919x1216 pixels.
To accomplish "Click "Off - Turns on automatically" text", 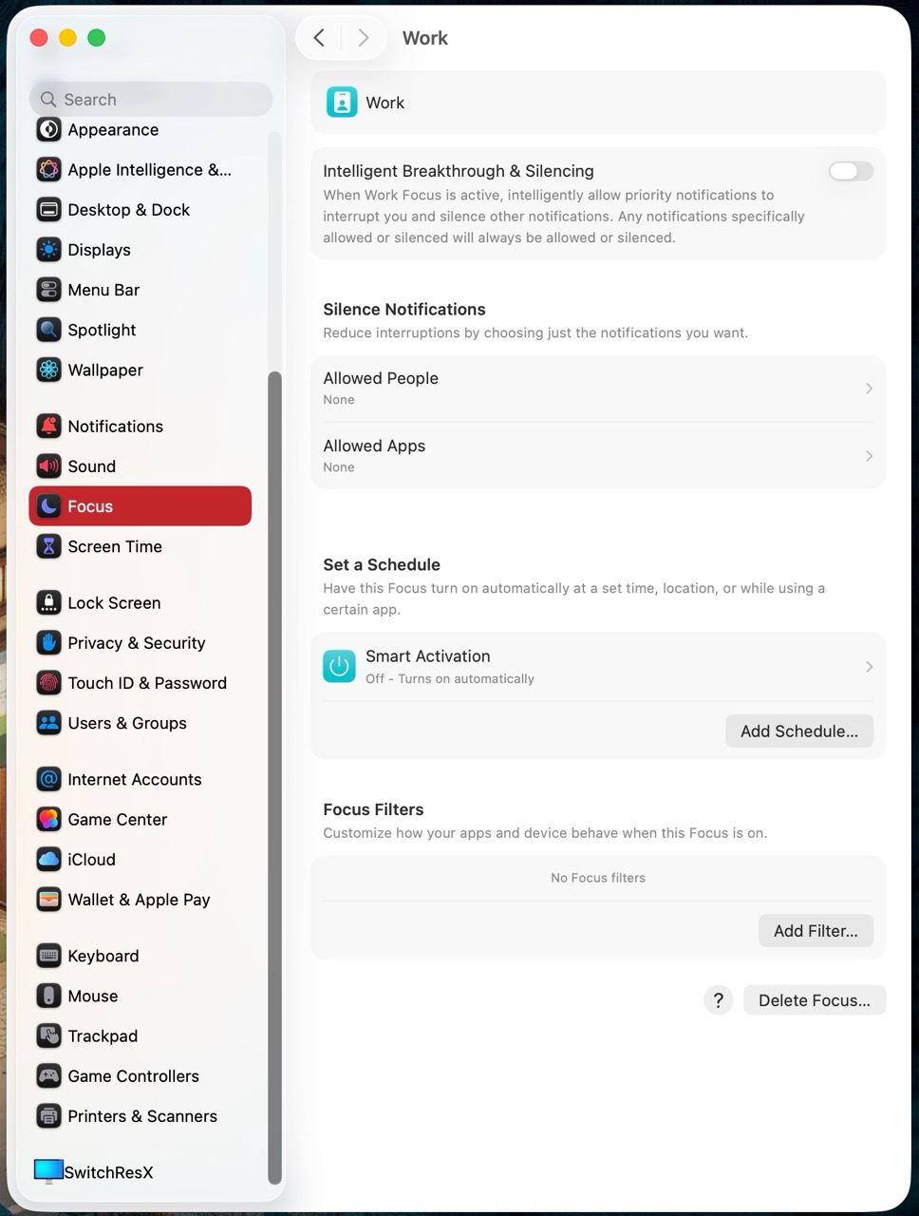I will [450, 678].
